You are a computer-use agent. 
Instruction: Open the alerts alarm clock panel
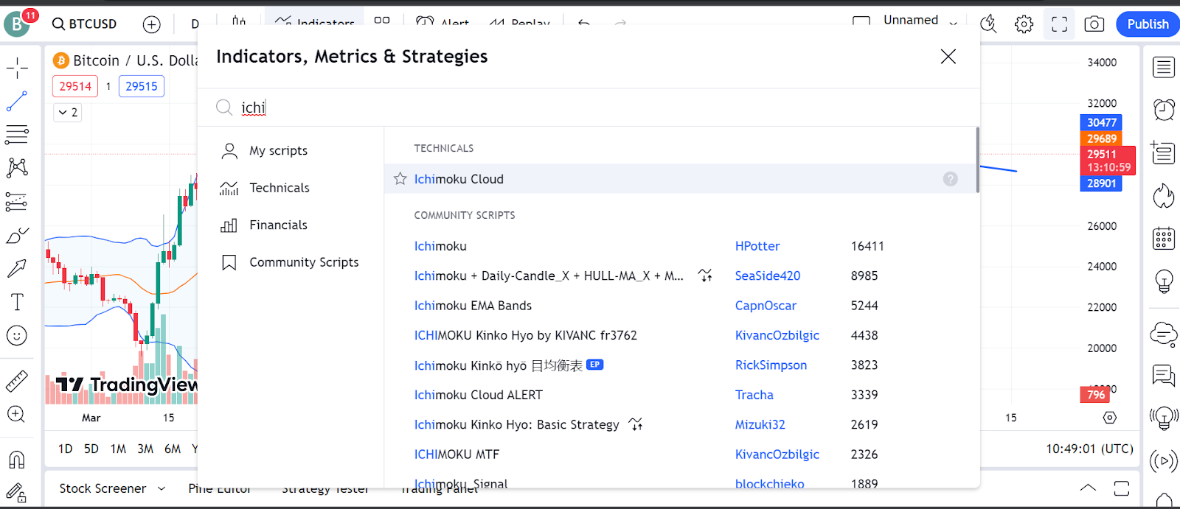click(1164, 110)
